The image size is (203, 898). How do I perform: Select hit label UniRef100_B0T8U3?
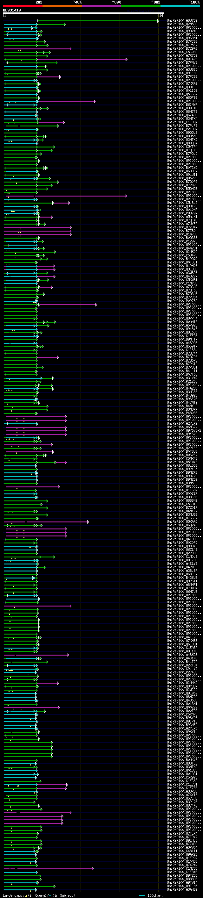pos(182,451)
